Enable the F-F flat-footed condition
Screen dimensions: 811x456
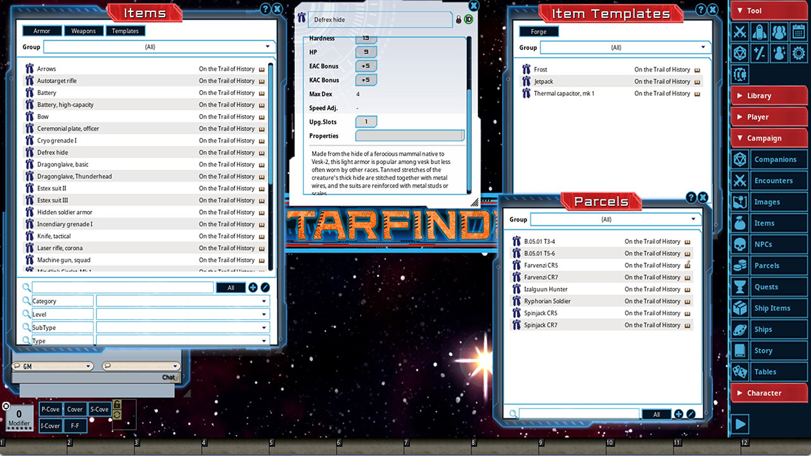tap(75, 426)
